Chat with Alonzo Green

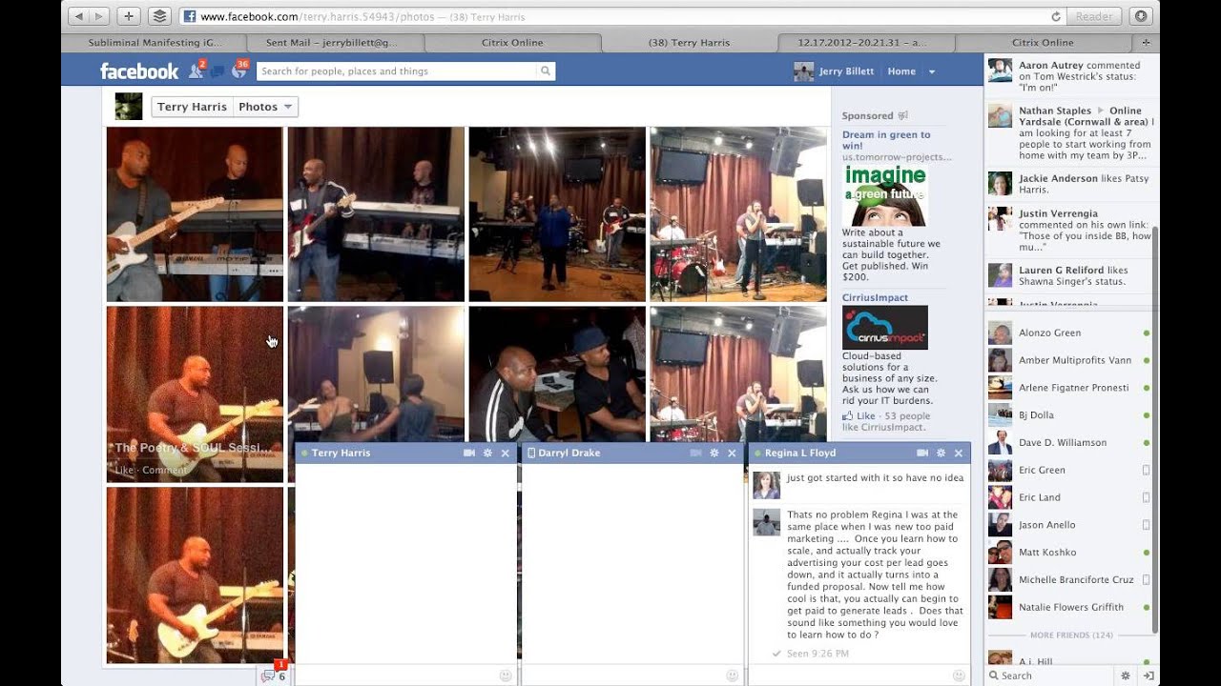pyautogui.click(x=1069, y=333)
